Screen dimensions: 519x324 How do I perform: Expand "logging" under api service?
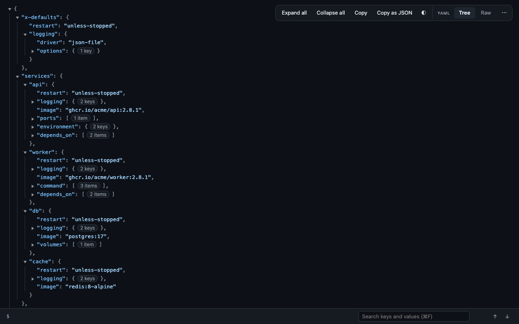(x=33, y=102)
